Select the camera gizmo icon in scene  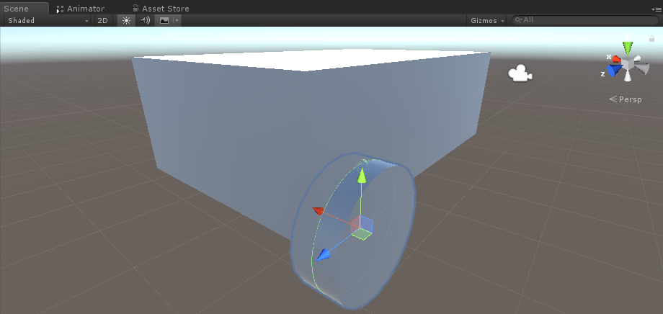pyautogui.click(x=520, y=73)
